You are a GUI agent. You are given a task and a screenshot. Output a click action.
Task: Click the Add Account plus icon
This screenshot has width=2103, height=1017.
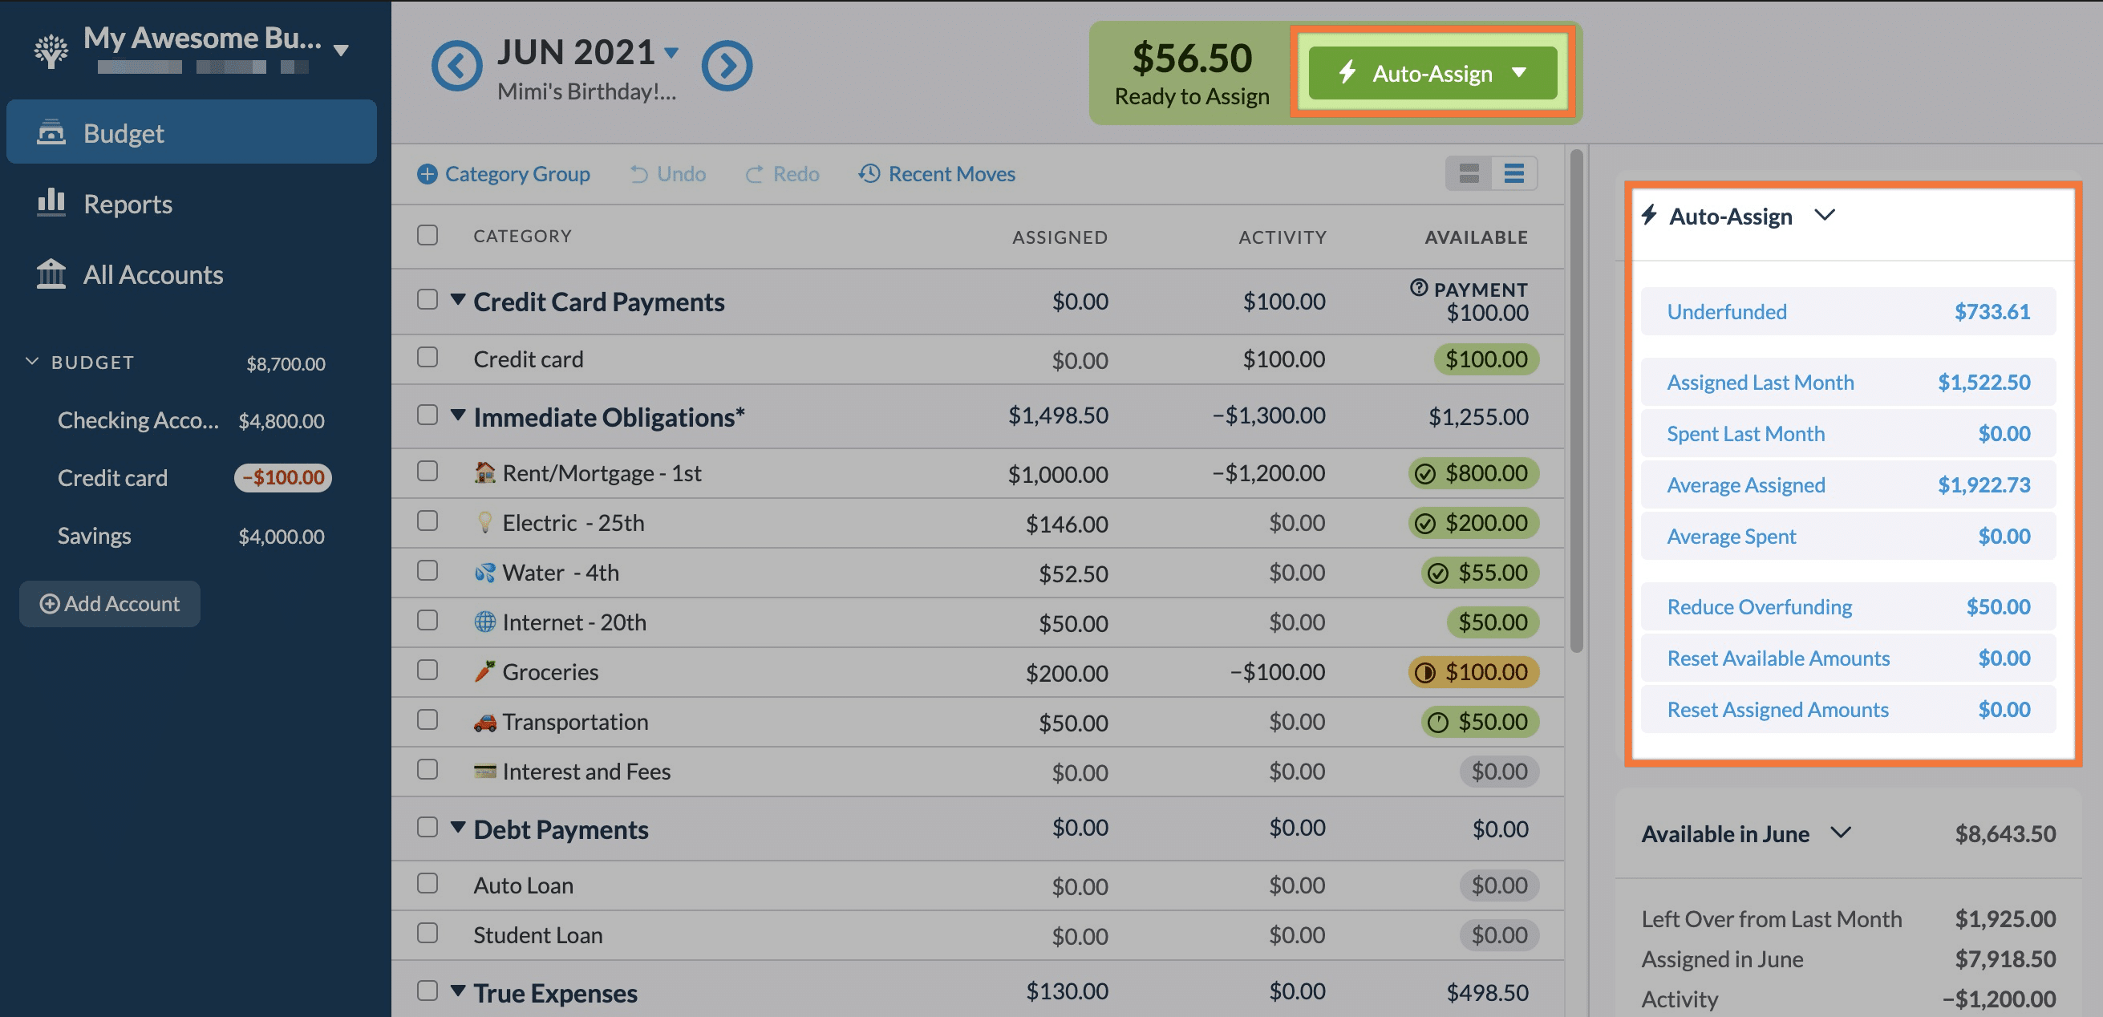[x=50, y=604]
